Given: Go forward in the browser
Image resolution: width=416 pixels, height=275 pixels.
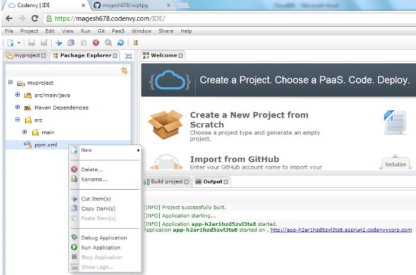Looking at the screenshot, I should point(22,18).
